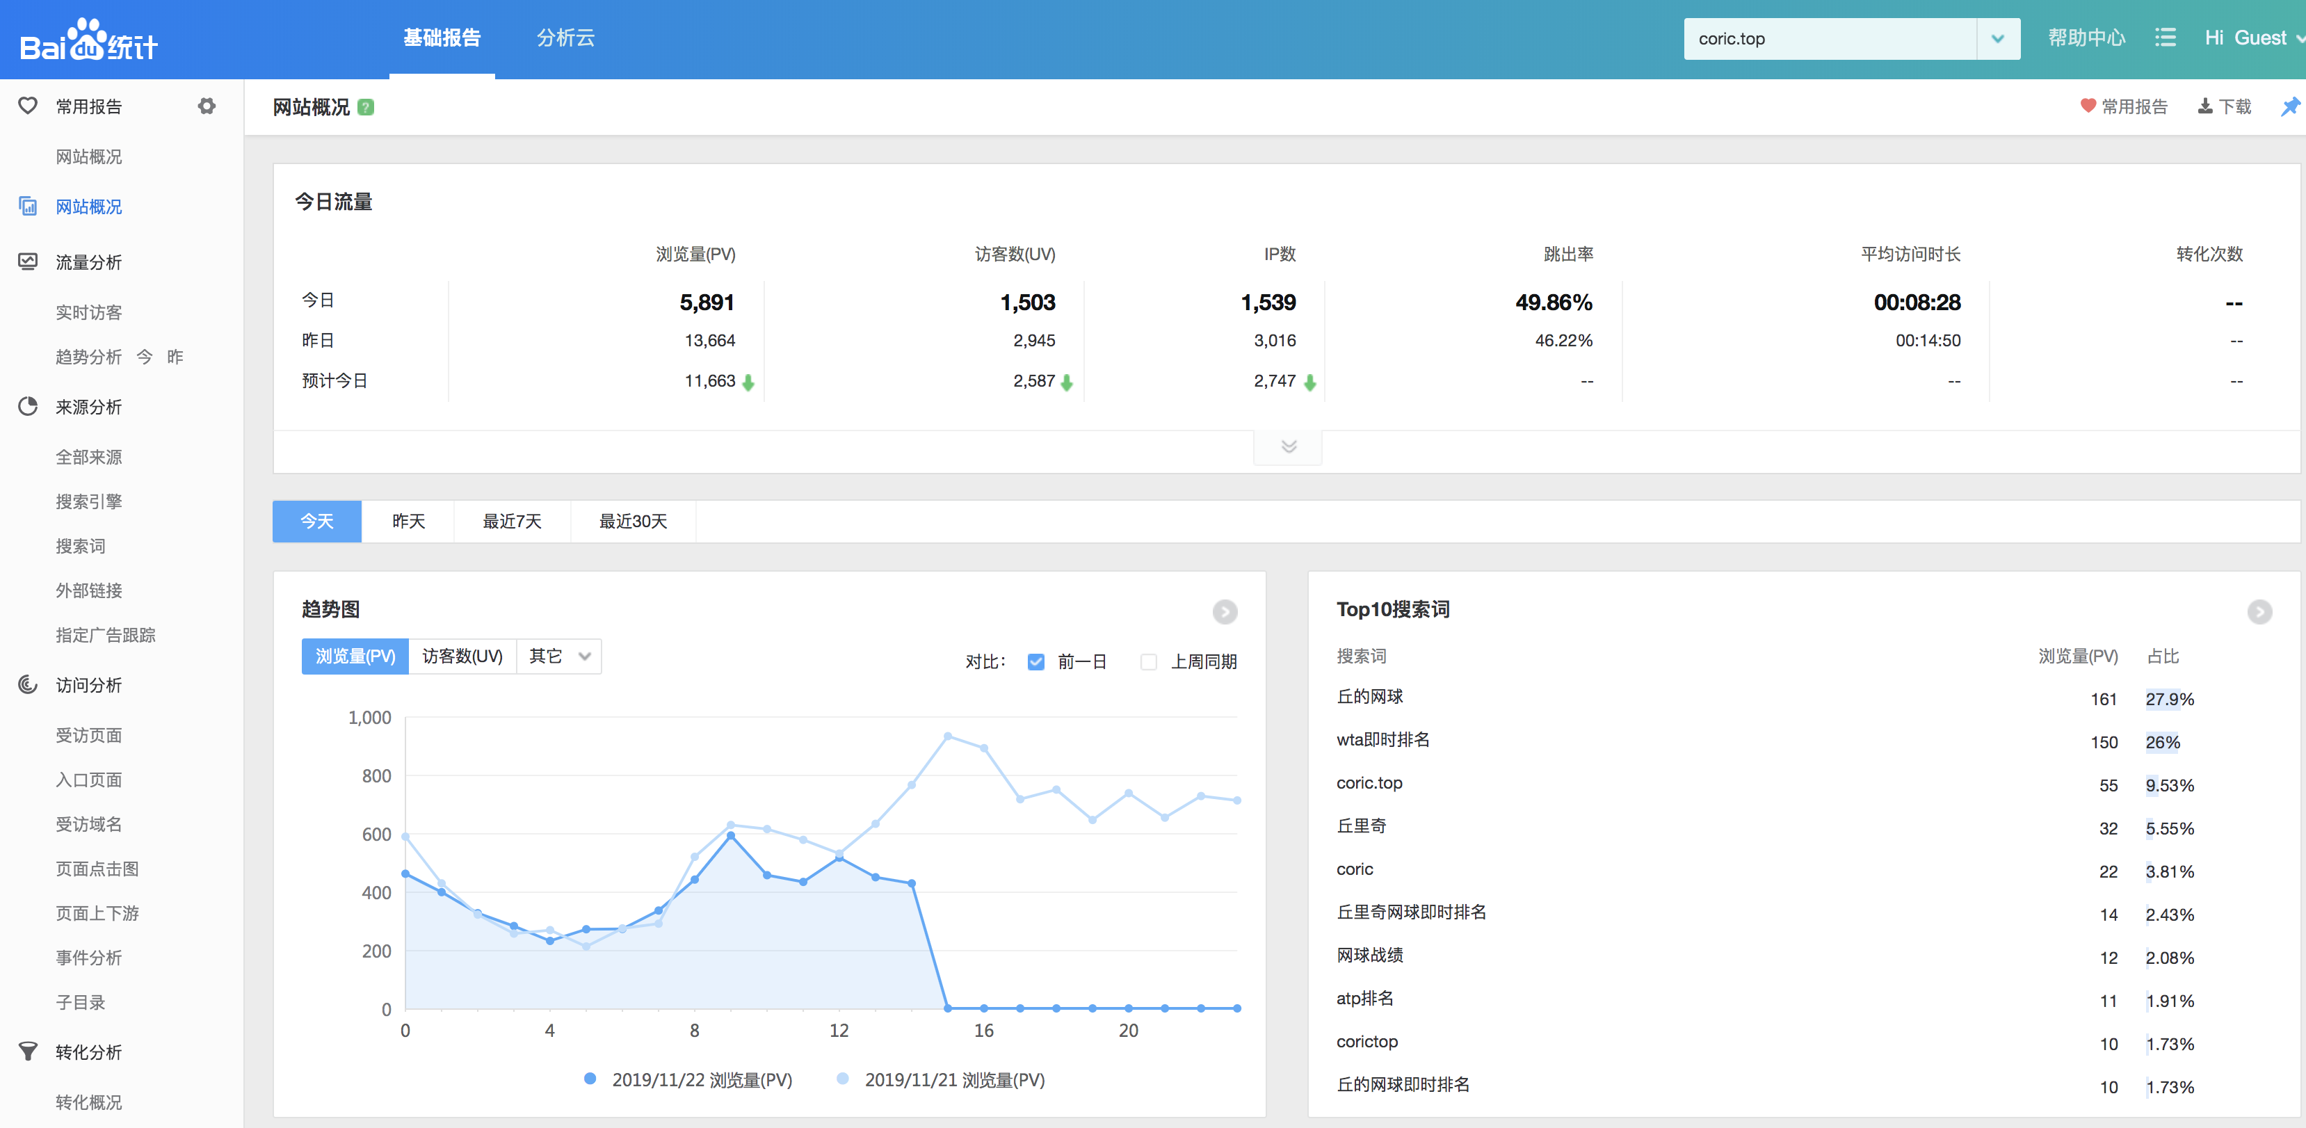The width and height of the screenshot is (2306, 1128).
Task: Click the blue pin icon at top right
Action: click(x=2290, y=106)
